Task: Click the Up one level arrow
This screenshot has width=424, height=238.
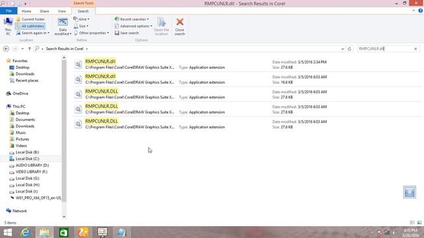Action: click(x=29, y=49)
